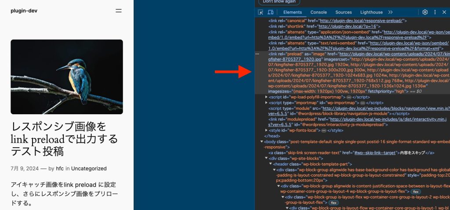Show more DevTools tabs with double chevron
This screenshot has height=210, width=450.
click(390, 12)
